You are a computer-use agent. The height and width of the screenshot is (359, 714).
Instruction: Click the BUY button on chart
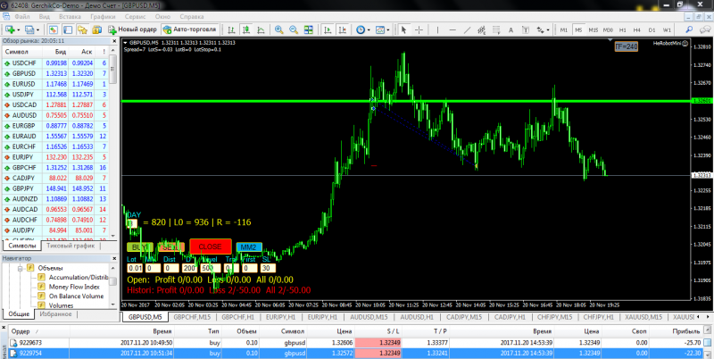click(139, 247)
